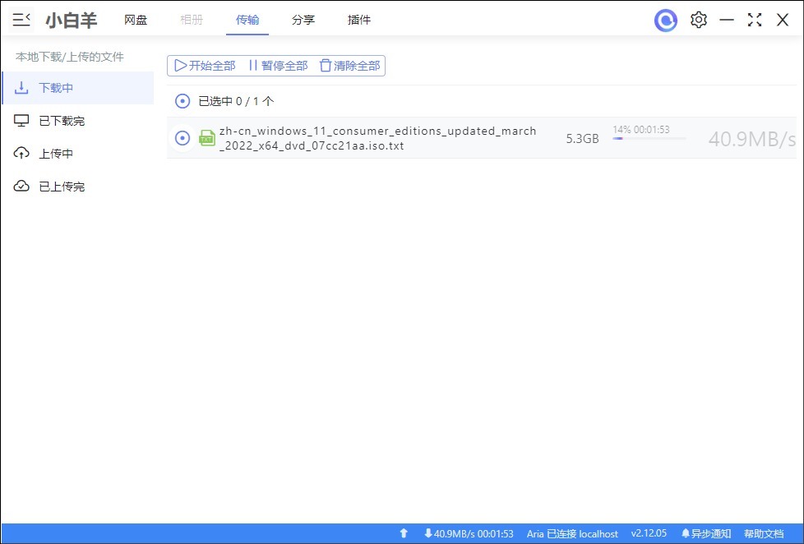Screen dimensions: 804x544
Task: Click the download speed indicator in status bar
Action: click(x=469, y=533)
